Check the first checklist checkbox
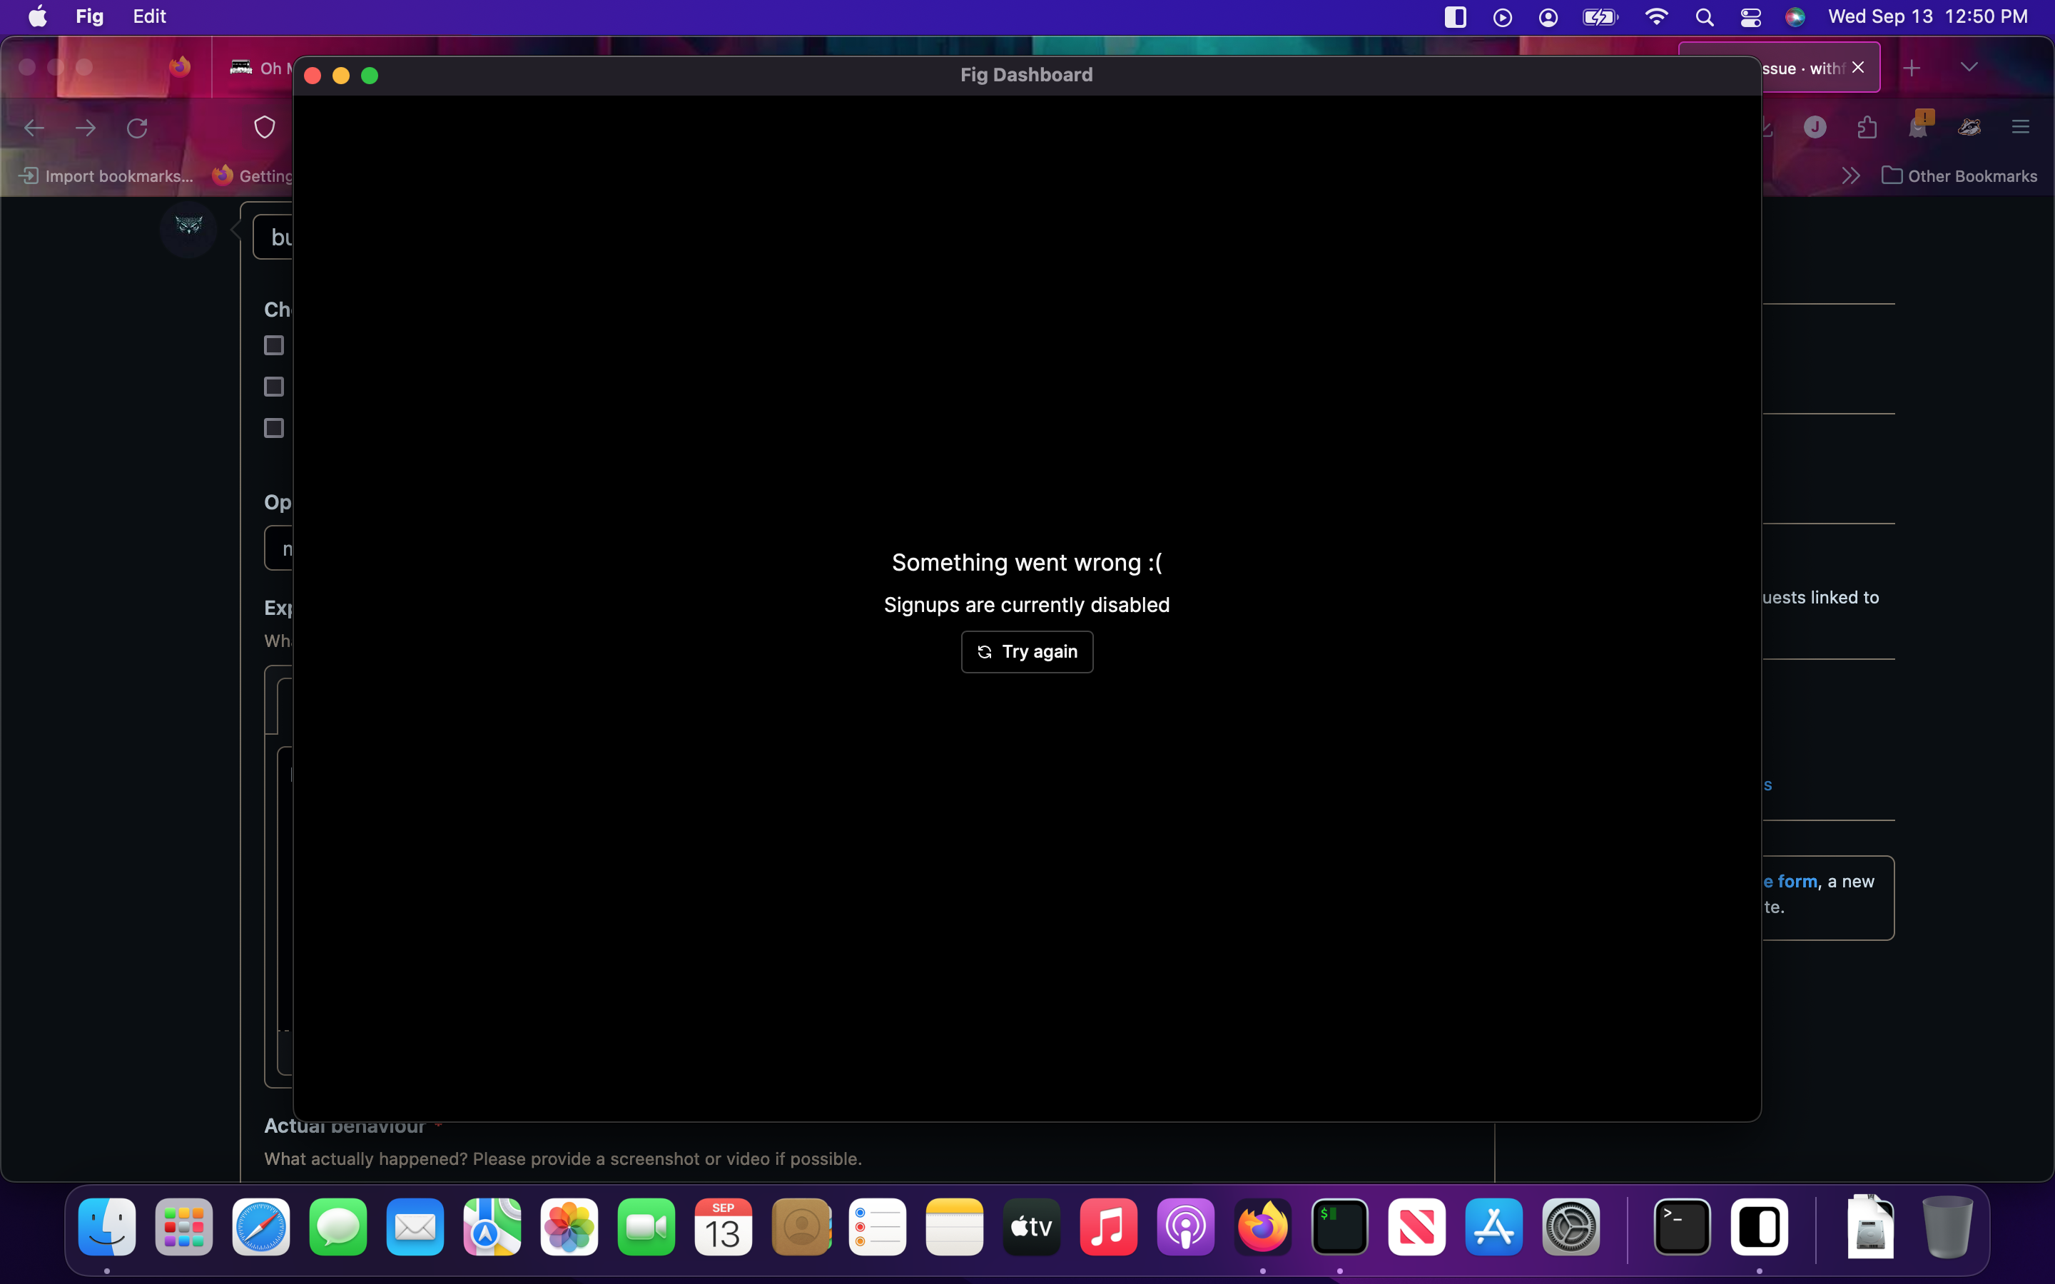This screenshot has width=2055, height=1284. coord(273,346)
